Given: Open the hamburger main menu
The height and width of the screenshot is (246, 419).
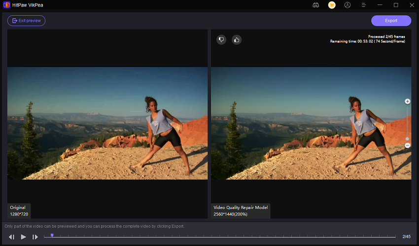Looking at the screenshot, I should coord(364,5).
